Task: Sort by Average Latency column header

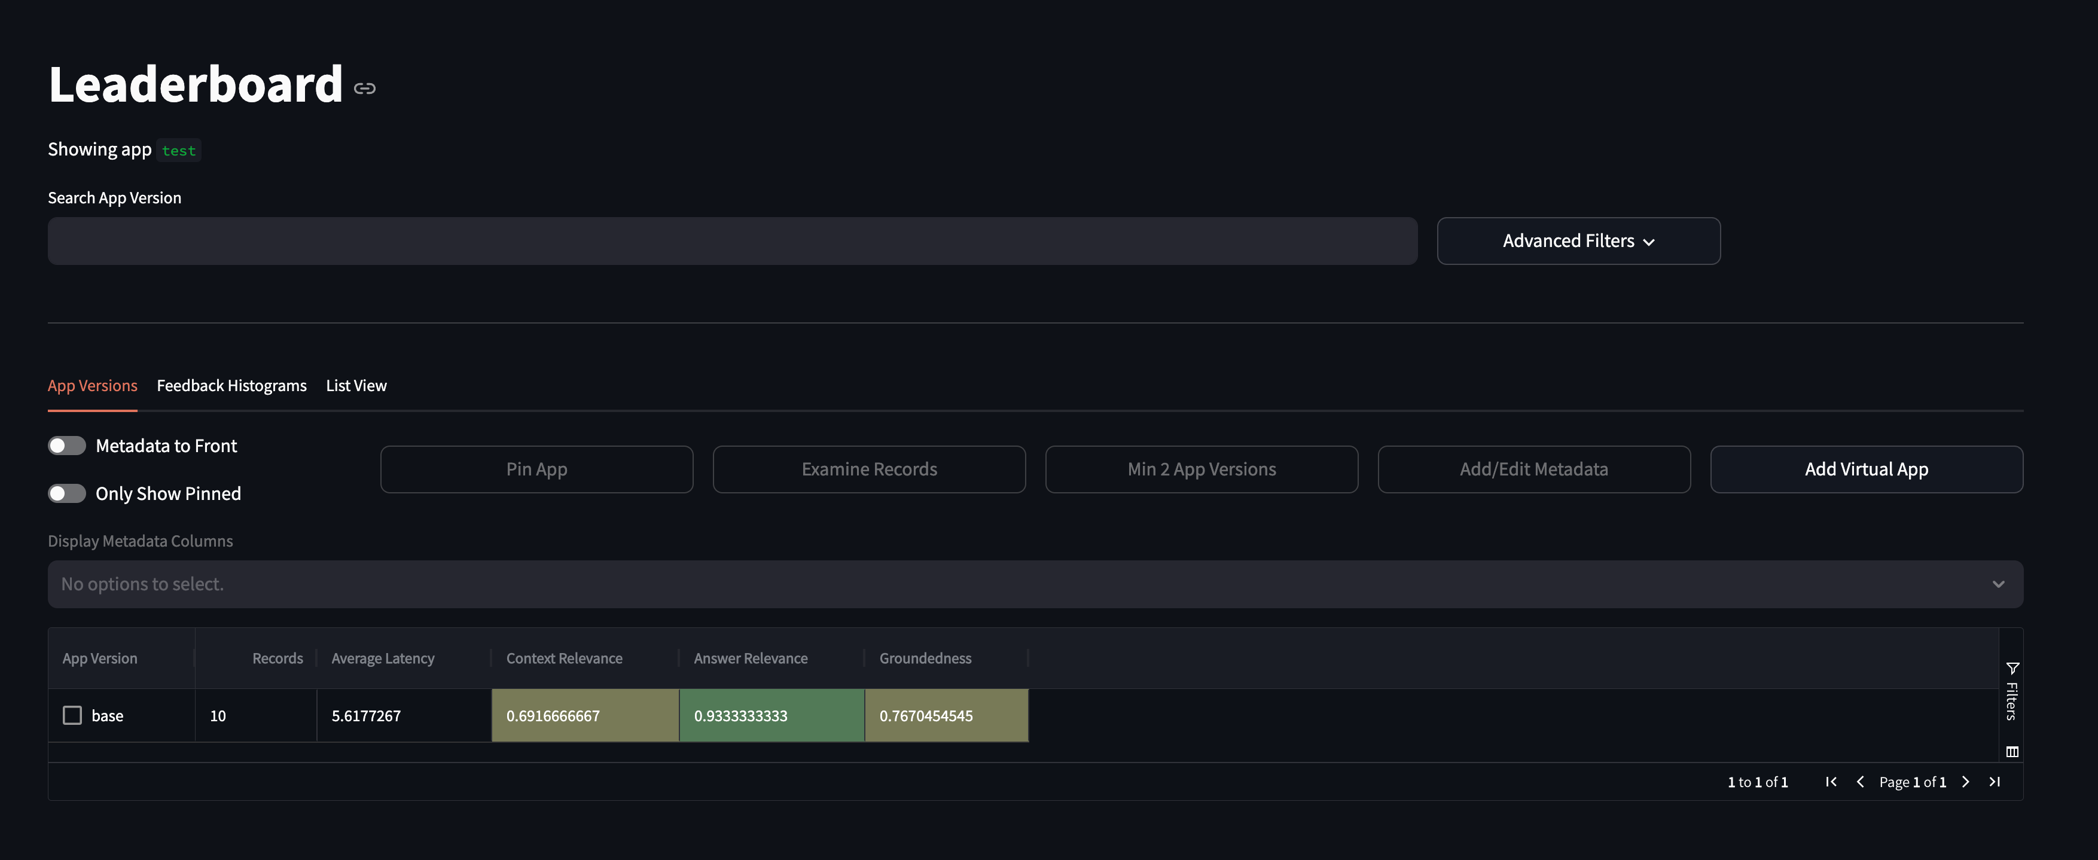Action: tap(383, 658)
